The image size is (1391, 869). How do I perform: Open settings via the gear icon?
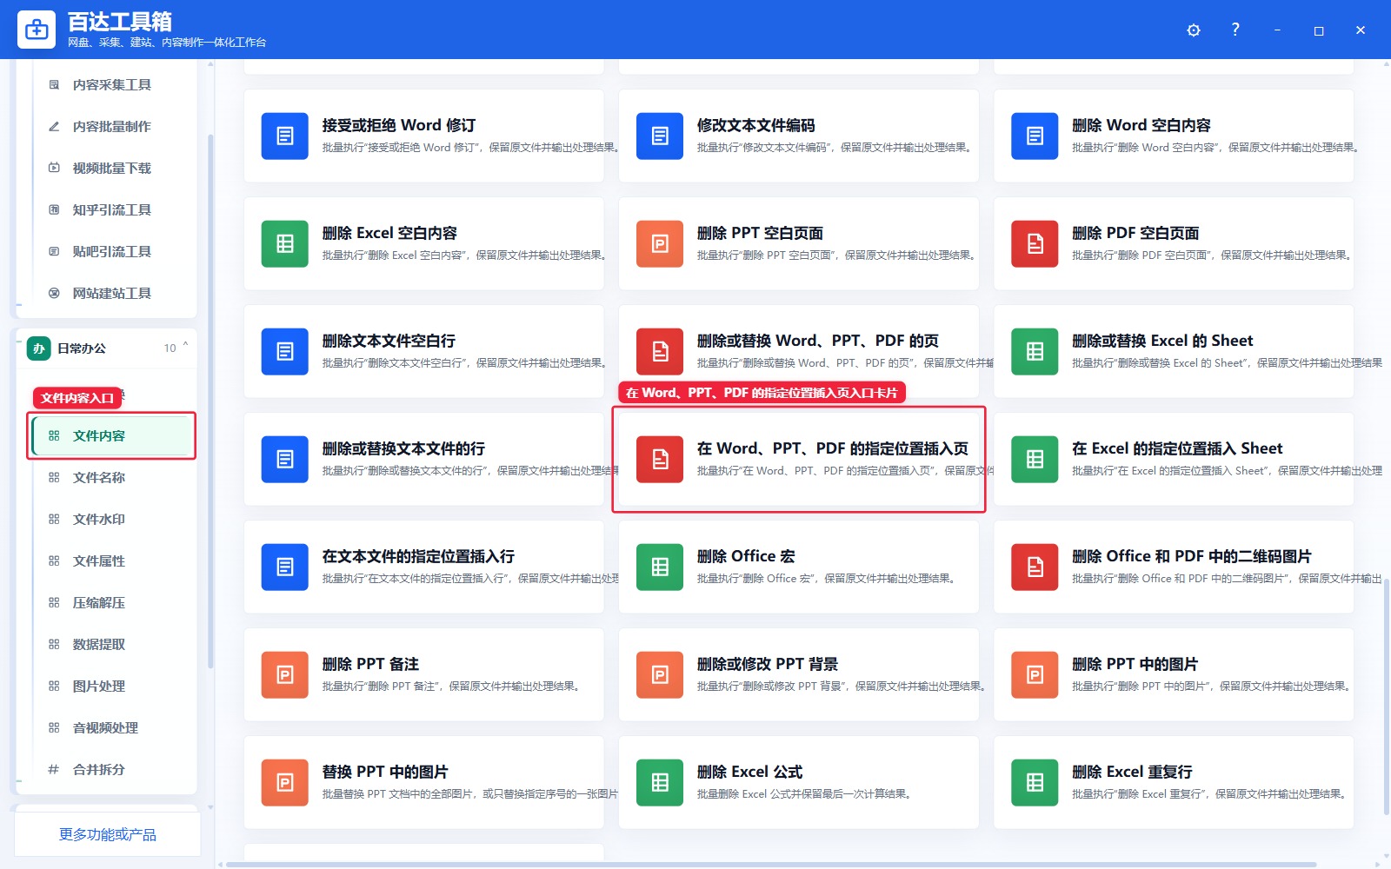[x=1194, y=30]
